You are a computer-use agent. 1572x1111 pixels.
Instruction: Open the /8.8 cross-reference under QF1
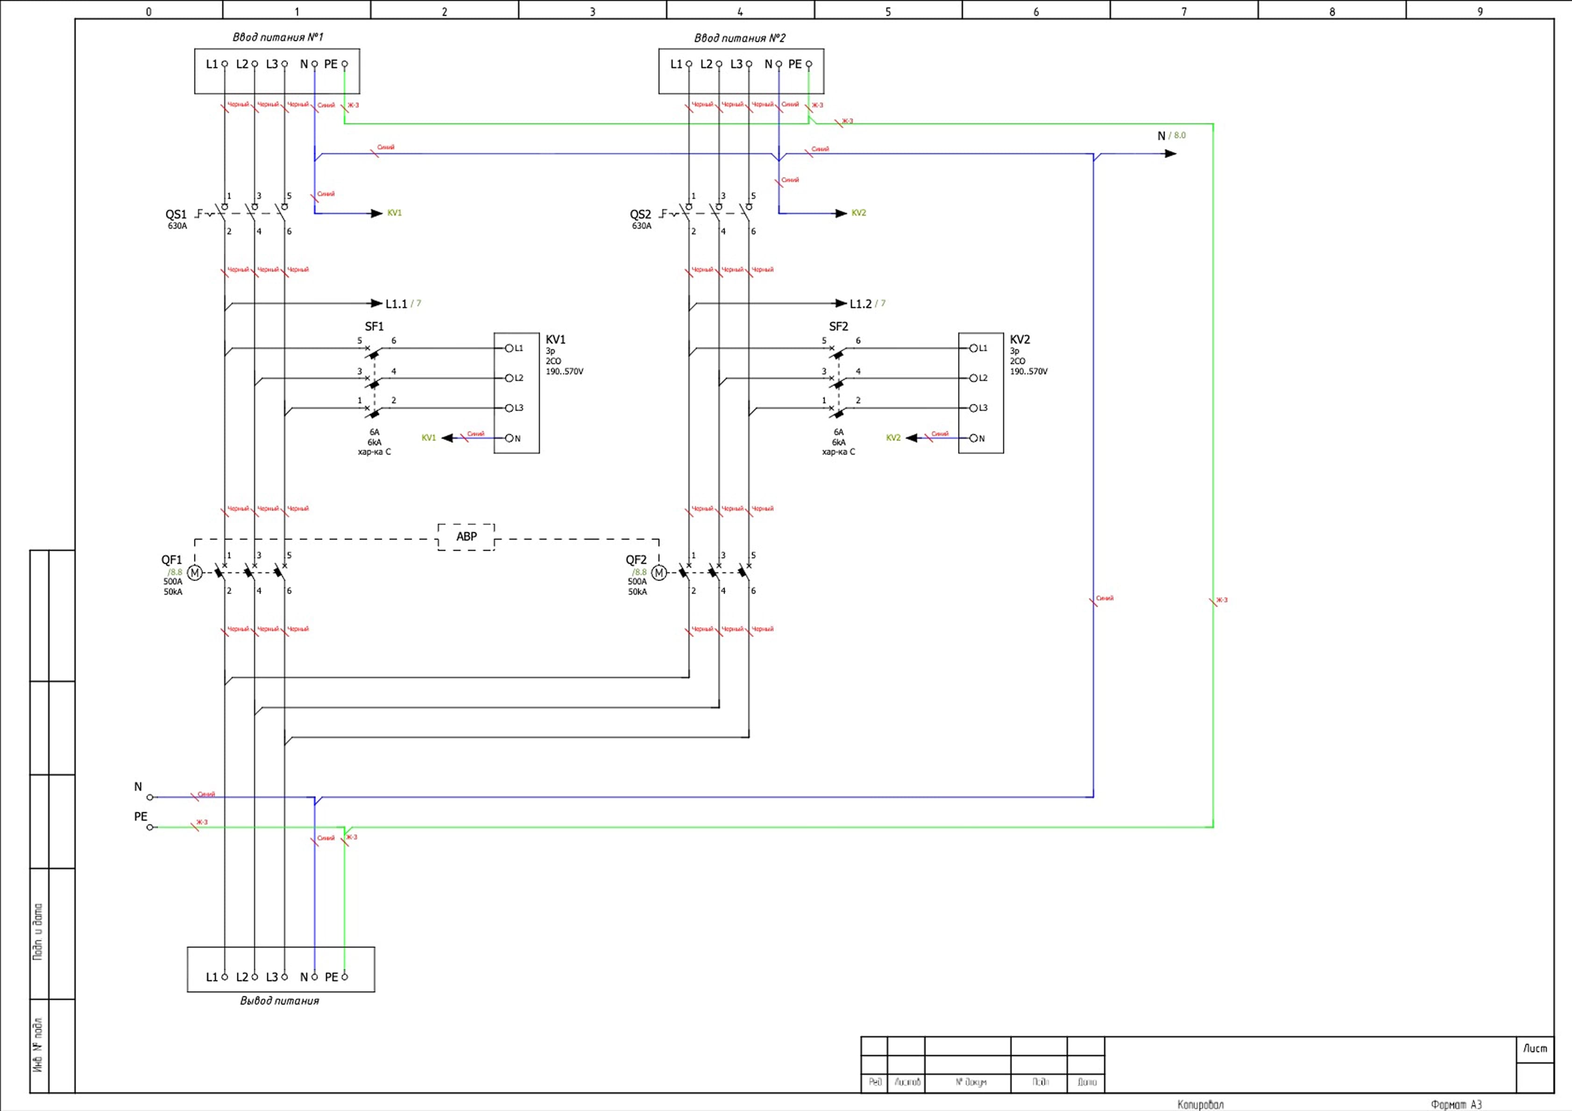click(x=175, y=572)
